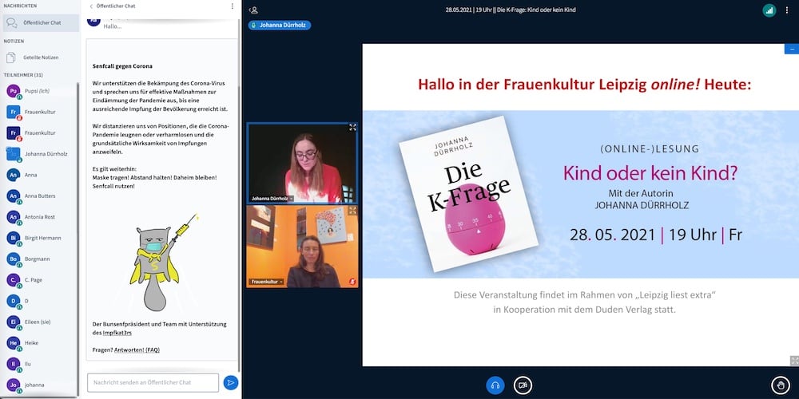
Task: Raise hand using the hand icon
Action: (781, 385)
